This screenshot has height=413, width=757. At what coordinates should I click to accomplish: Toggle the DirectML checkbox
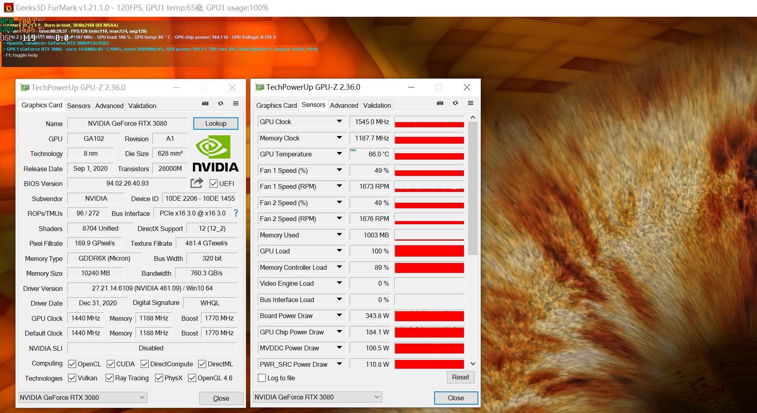tap(202, 364)
